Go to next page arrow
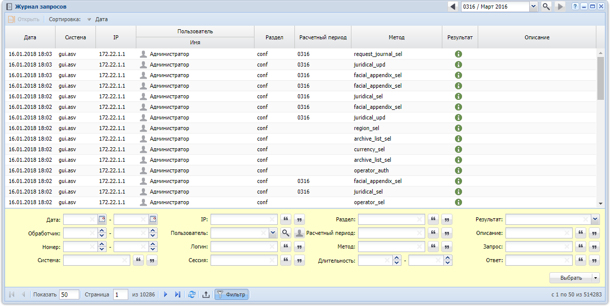This screenshot has width=610, height=306. pyautogui.click(x=166, y=294)
